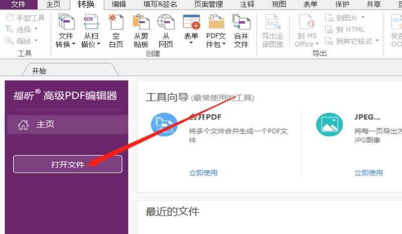
Task: Switch to the 注释 ribbon tab
Action: click(247, 5)
